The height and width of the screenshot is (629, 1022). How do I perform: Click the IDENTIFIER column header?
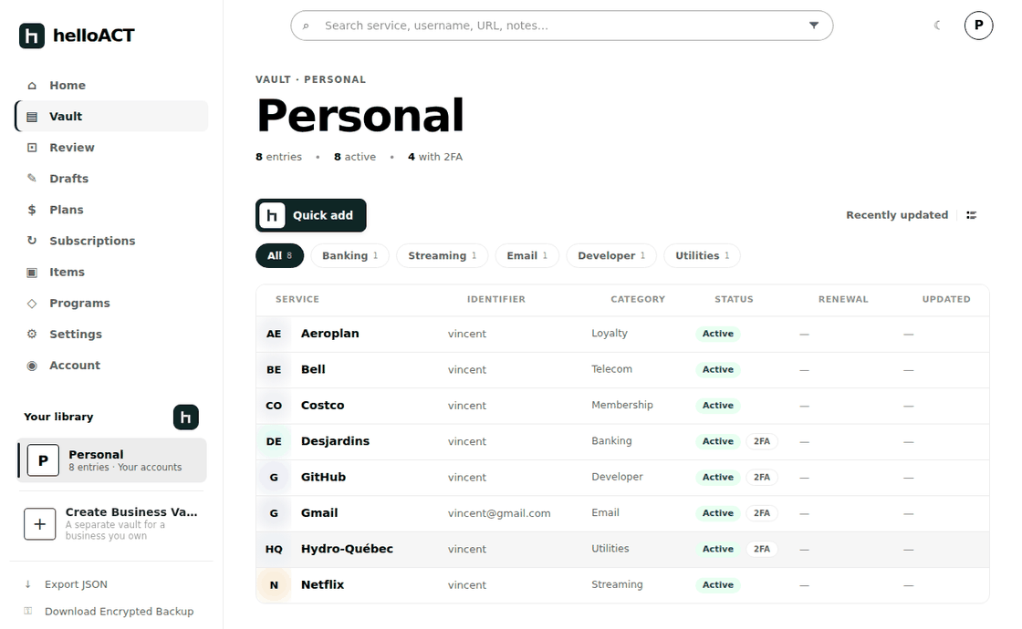point(496,300)
